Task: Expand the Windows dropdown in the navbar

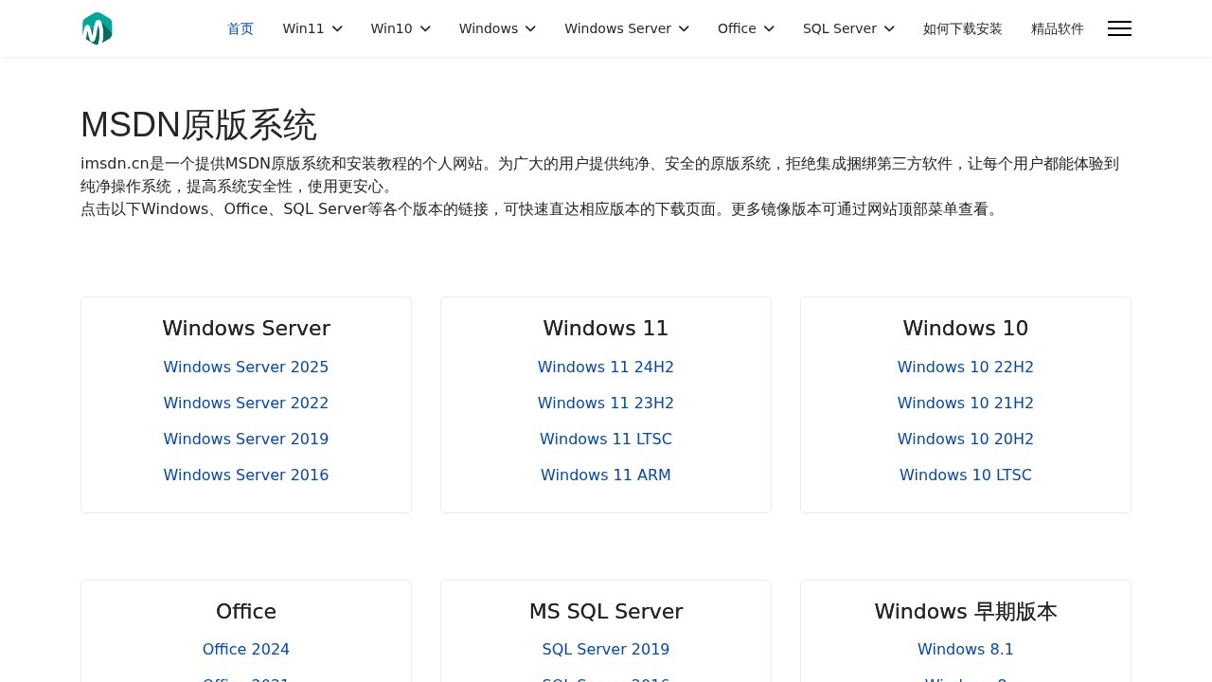Action: click(x=497, y=28)
